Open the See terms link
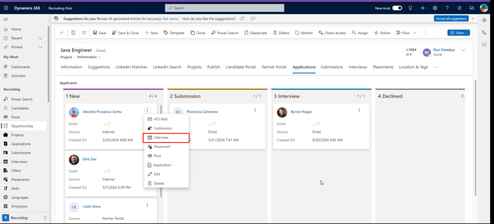Screen dimensions: 494x224 [x=170, y=19]
